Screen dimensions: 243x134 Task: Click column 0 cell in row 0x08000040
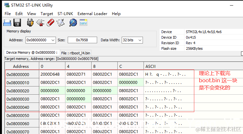tap(52, 107)
